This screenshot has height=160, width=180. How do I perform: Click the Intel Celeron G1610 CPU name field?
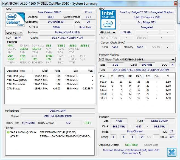(x=50, y=12)
